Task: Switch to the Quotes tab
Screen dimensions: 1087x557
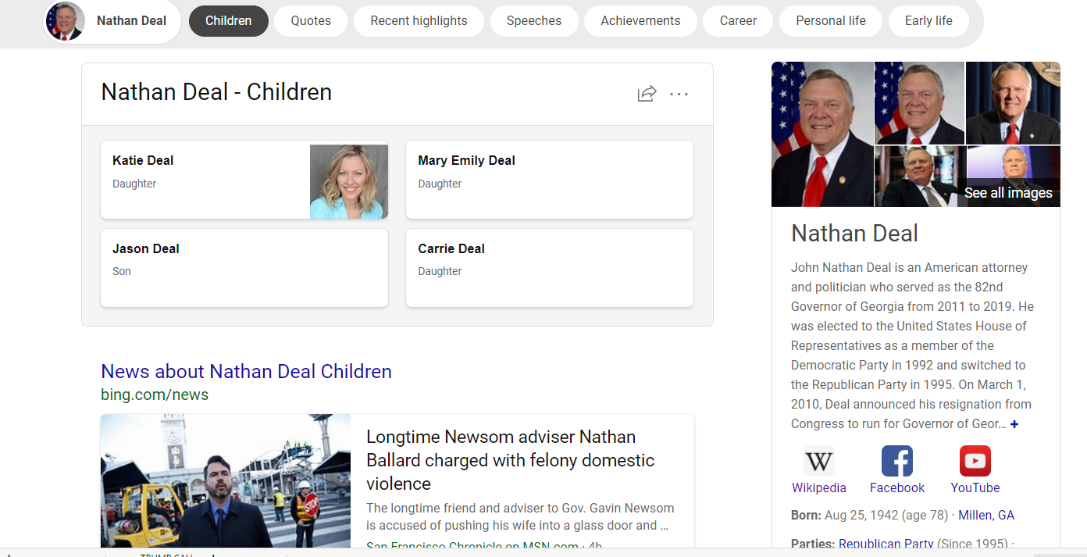Action: pyautogui.click(x=311, y=21)
